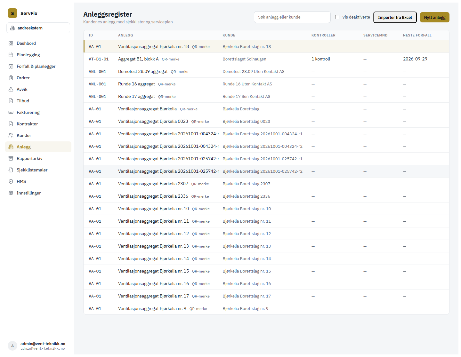Click the Innstillinger gear icon
This screenshot has height=357, width=461.
pos(11,193)
